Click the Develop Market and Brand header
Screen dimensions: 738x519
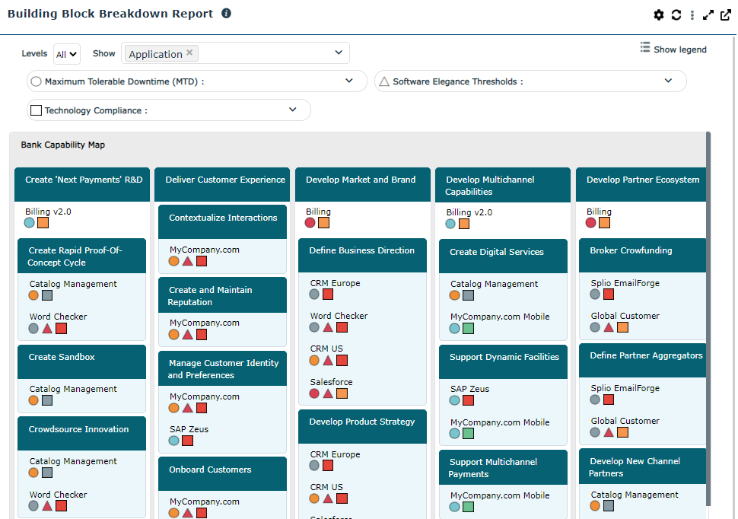pyautogui.click(x=362, y=180)
